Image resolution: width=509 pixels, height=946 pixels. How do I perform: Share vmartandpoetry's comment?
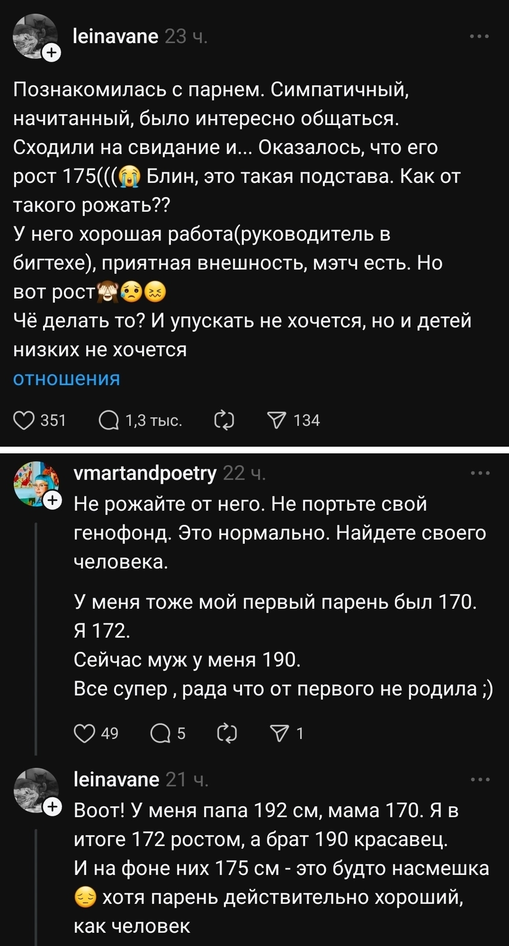pos(279,733)
